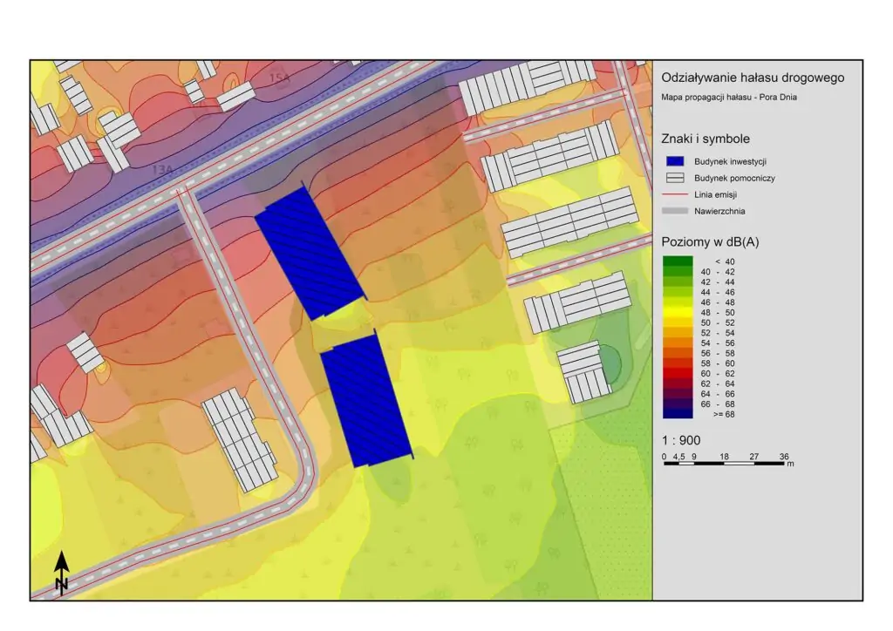Click the Poziomy w dB(A) heading
This screenshot has width=893, height=631.
711,242
